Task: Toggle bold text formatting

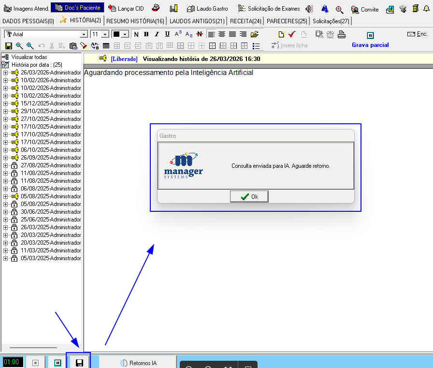Action: pos(146,34)
